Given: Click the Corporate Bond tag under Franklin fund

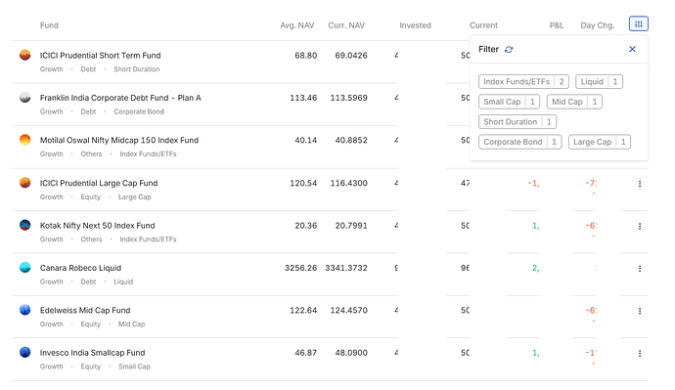Looking at the screenshot, I should (139, 111).
